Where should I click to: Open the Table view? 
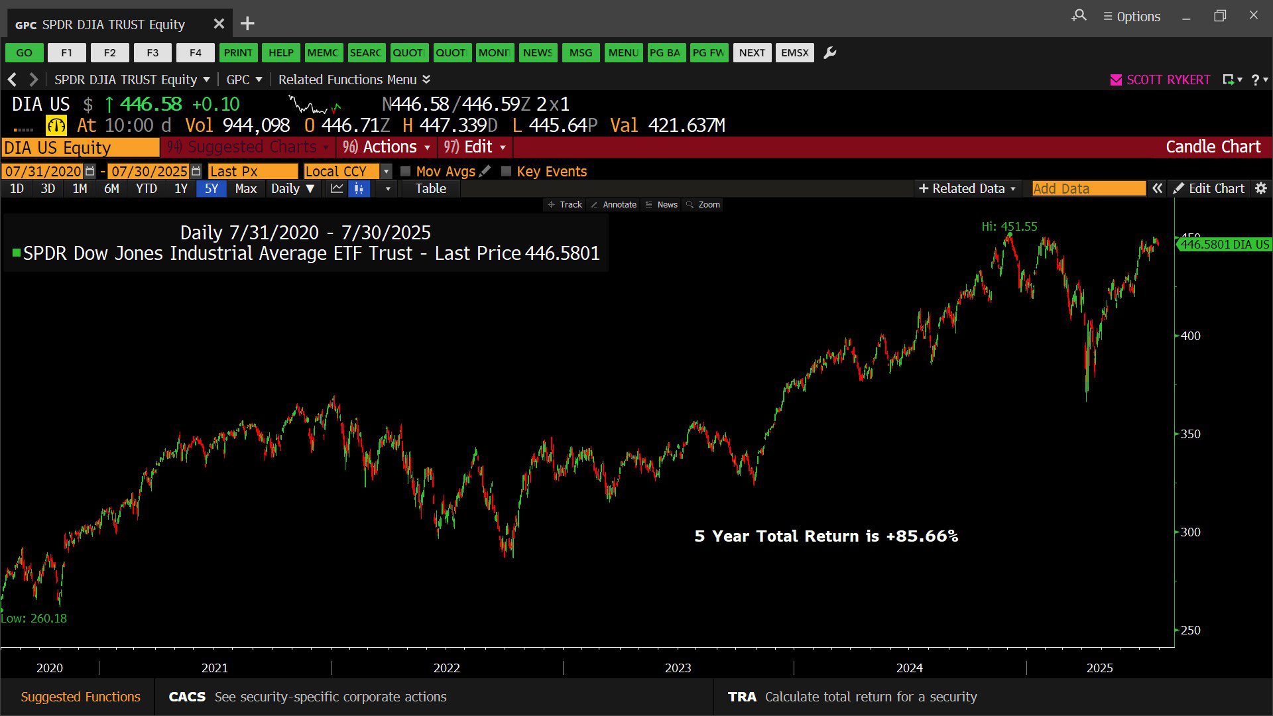(431, 189)
